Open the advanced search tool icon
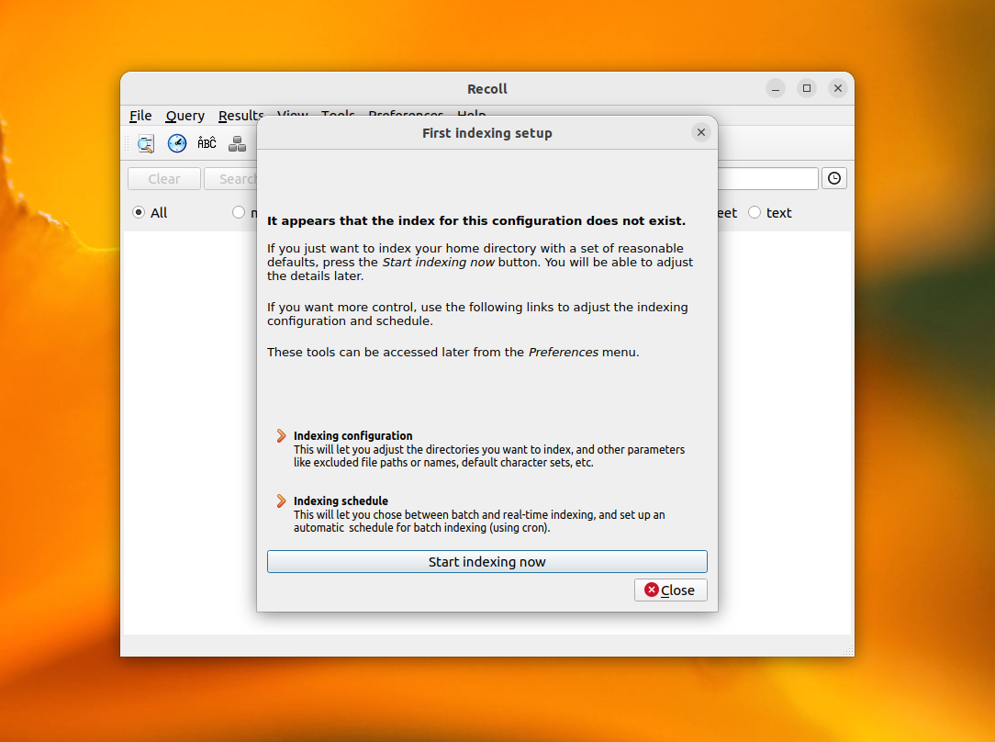 [146, 143]
